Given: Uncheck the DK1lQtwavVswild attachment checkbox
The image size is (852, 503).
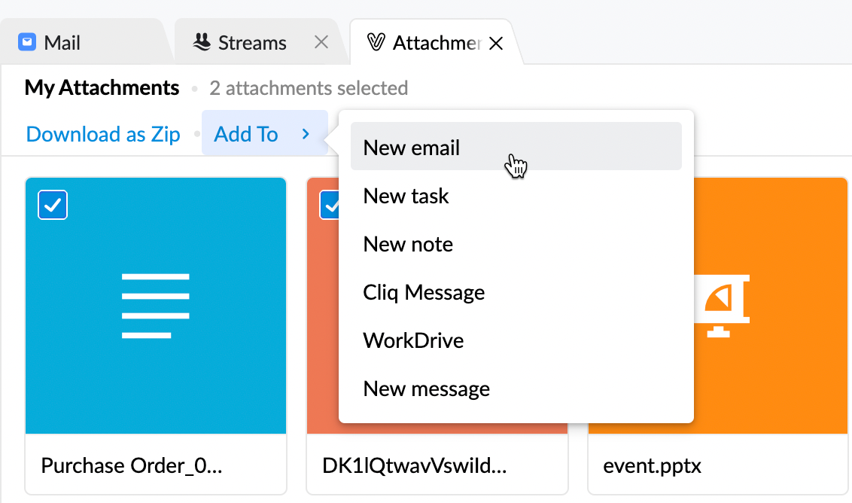Looking at the screenshot, I should click(330, 205).
